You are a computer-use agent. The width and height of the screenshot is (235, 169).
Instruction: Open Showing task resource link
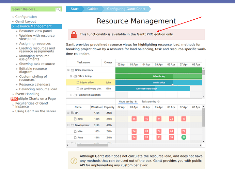click(37, 64)
